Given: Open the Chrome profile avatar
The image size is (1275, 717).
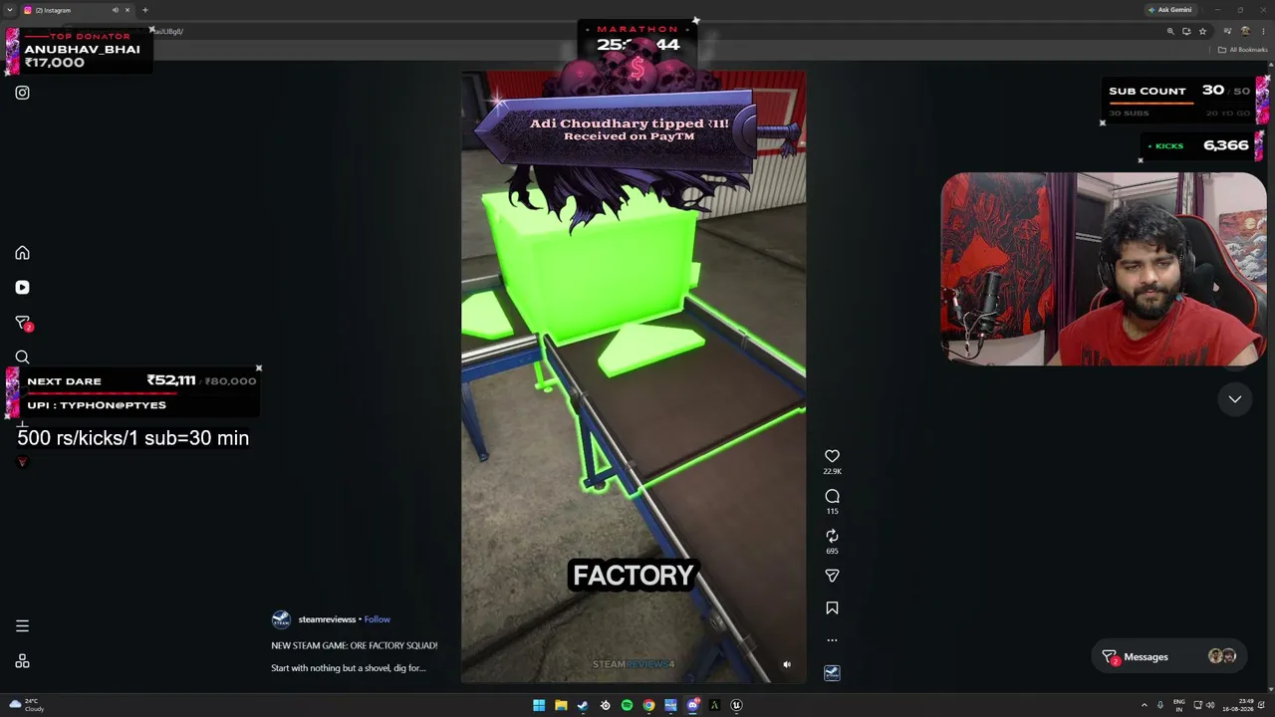Looking at the screenshot, I should point(1245,32).
